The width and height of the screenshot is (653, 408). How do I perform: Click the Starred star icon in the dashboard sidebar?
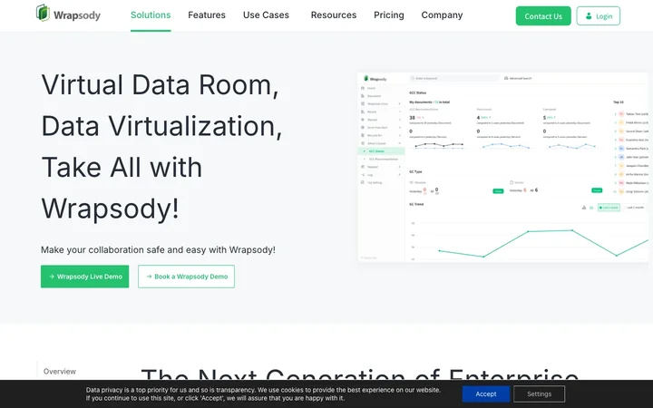click(363, 120)
